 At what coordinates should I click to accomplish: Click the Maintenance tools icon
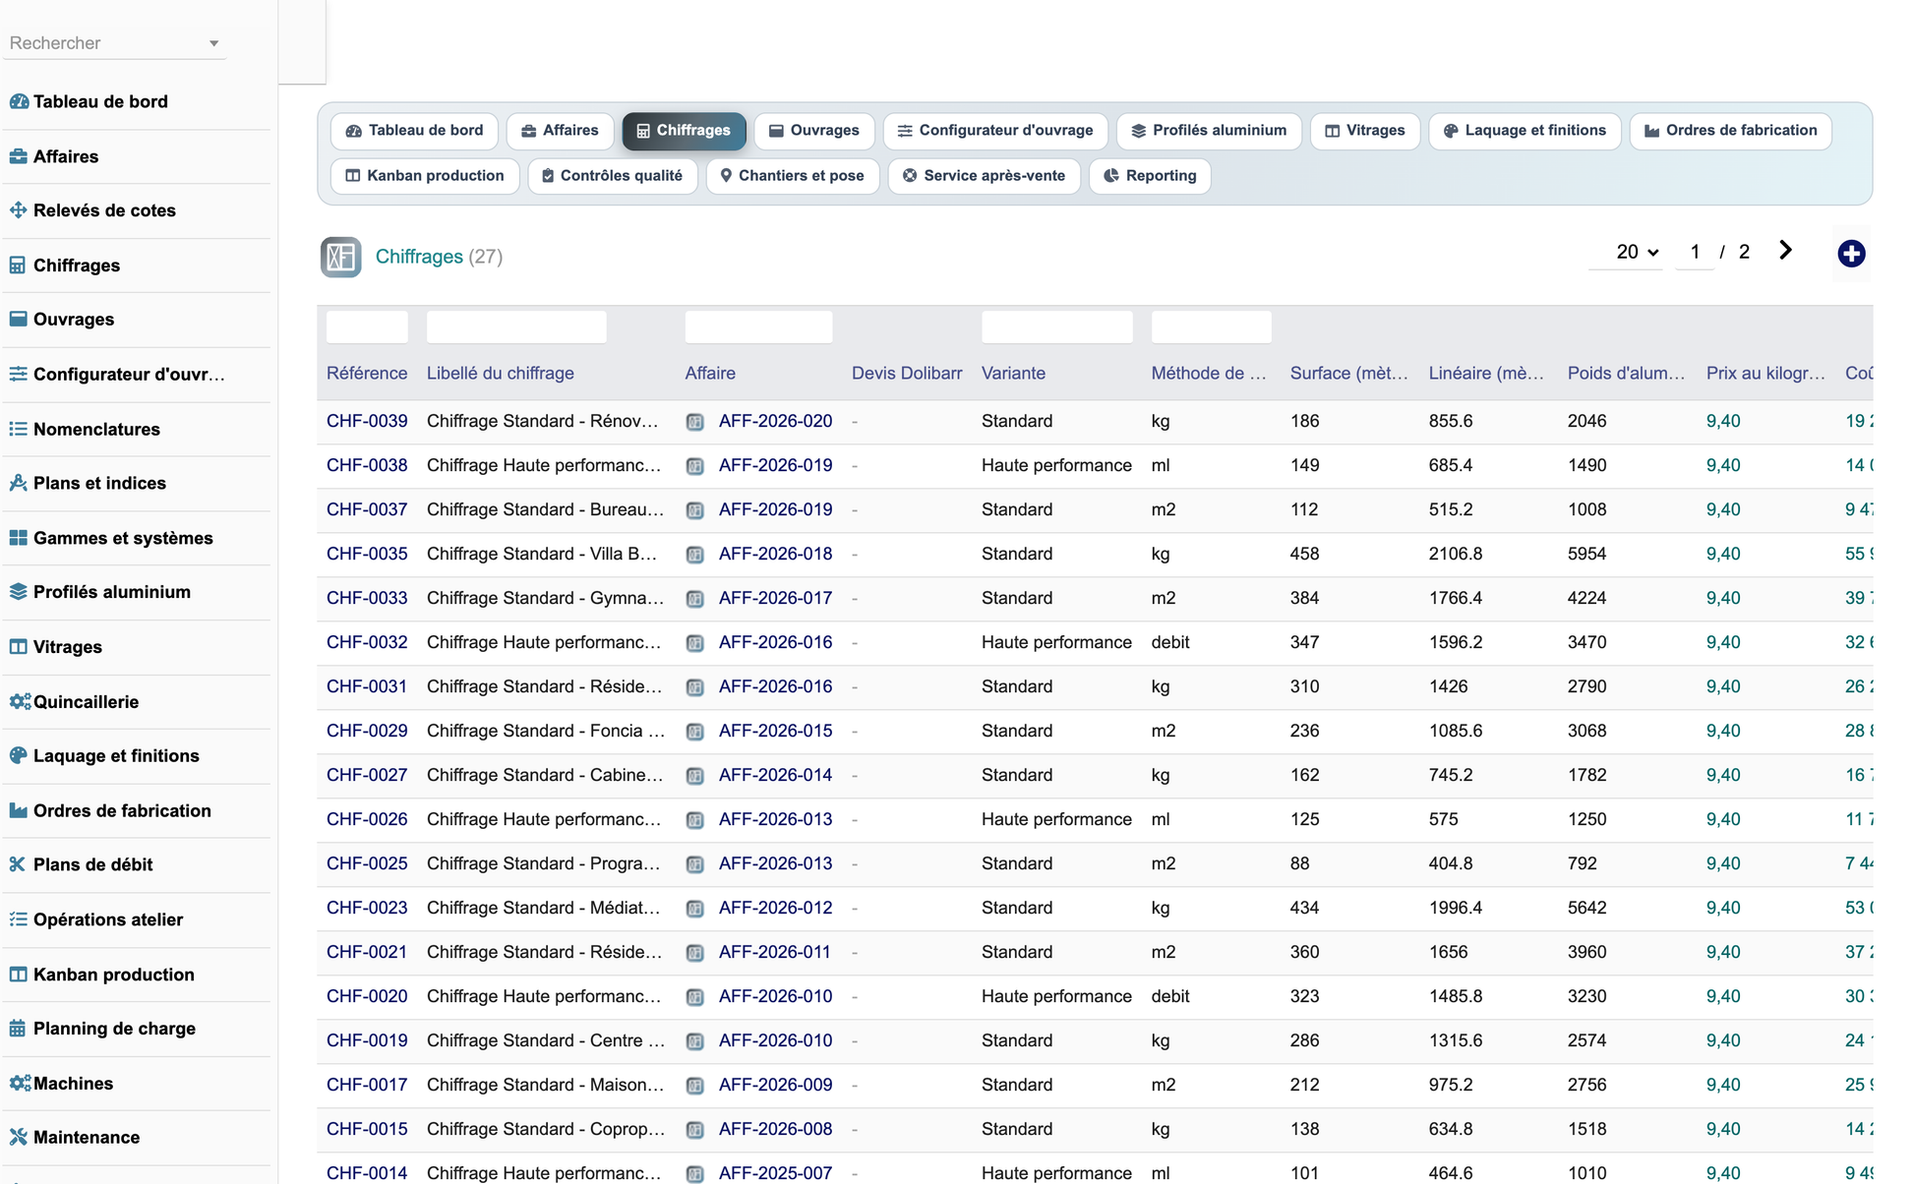coord(19,1137)
